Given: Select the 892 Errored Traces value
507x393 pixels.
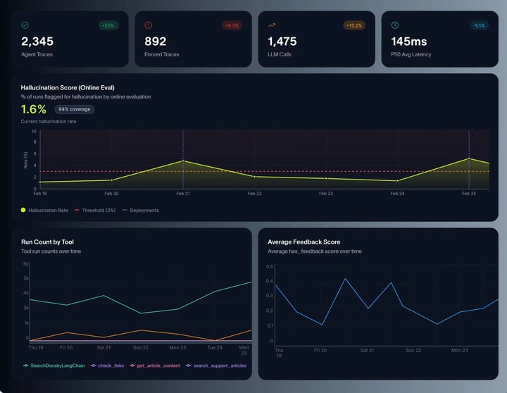Looking at the screenshot, I should pyautogui.click(x=156, y=42).
